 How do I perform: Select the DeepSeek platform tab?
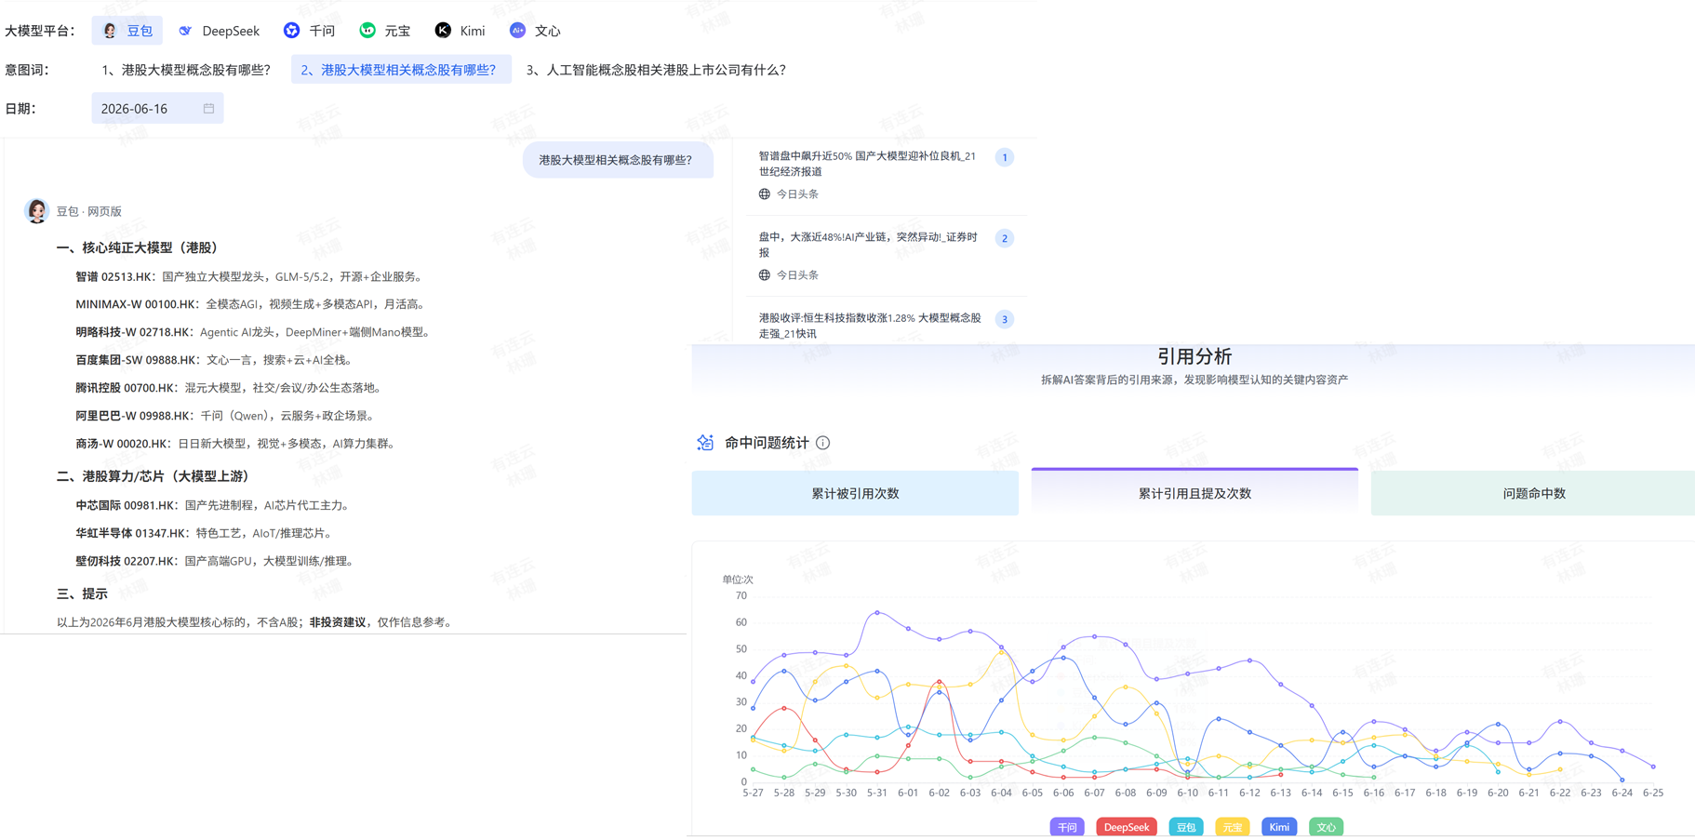219,31
